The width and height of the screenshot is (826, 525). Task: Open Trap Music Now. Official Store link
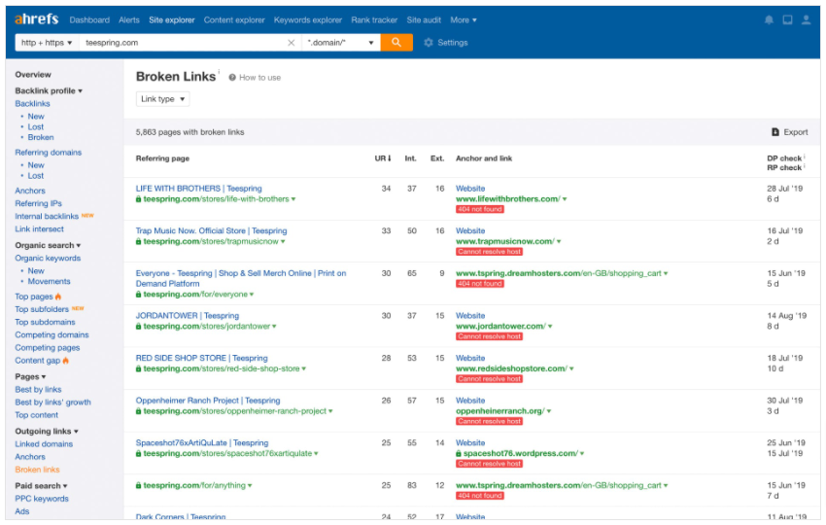point(211,230)
